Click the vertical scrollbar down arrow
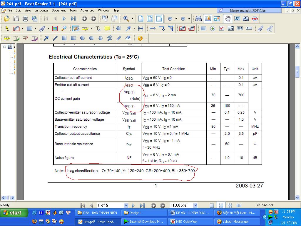 (297, 198)
